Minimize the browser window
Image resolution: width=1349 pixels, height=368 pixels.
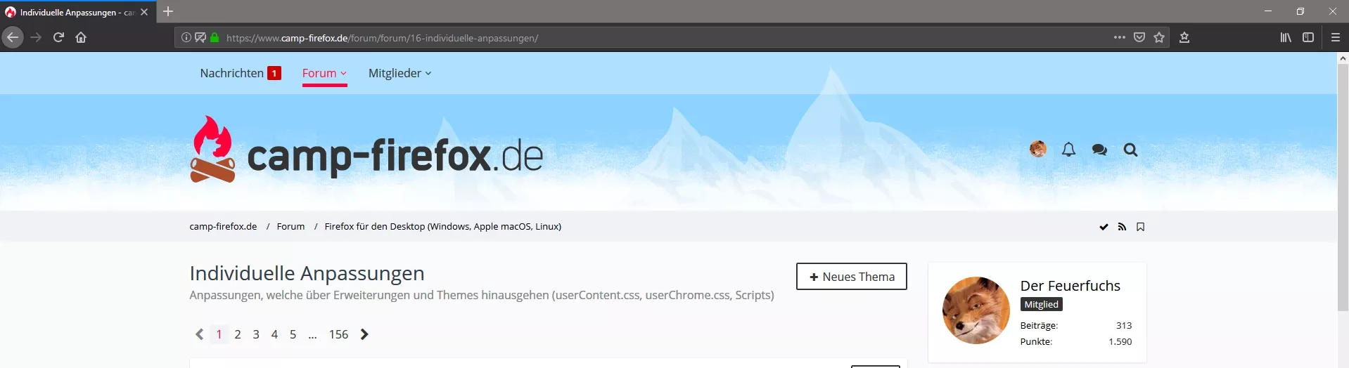(1268, 11)
